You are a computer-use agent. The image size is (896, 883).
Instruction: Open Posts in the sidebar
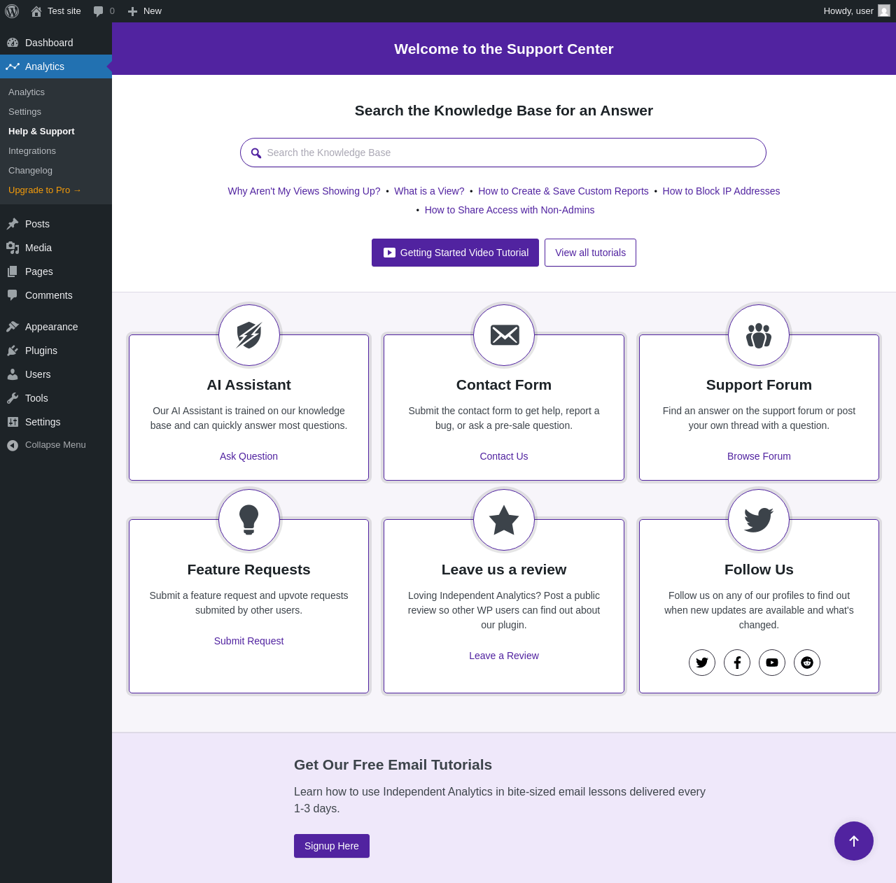(56, 224)
